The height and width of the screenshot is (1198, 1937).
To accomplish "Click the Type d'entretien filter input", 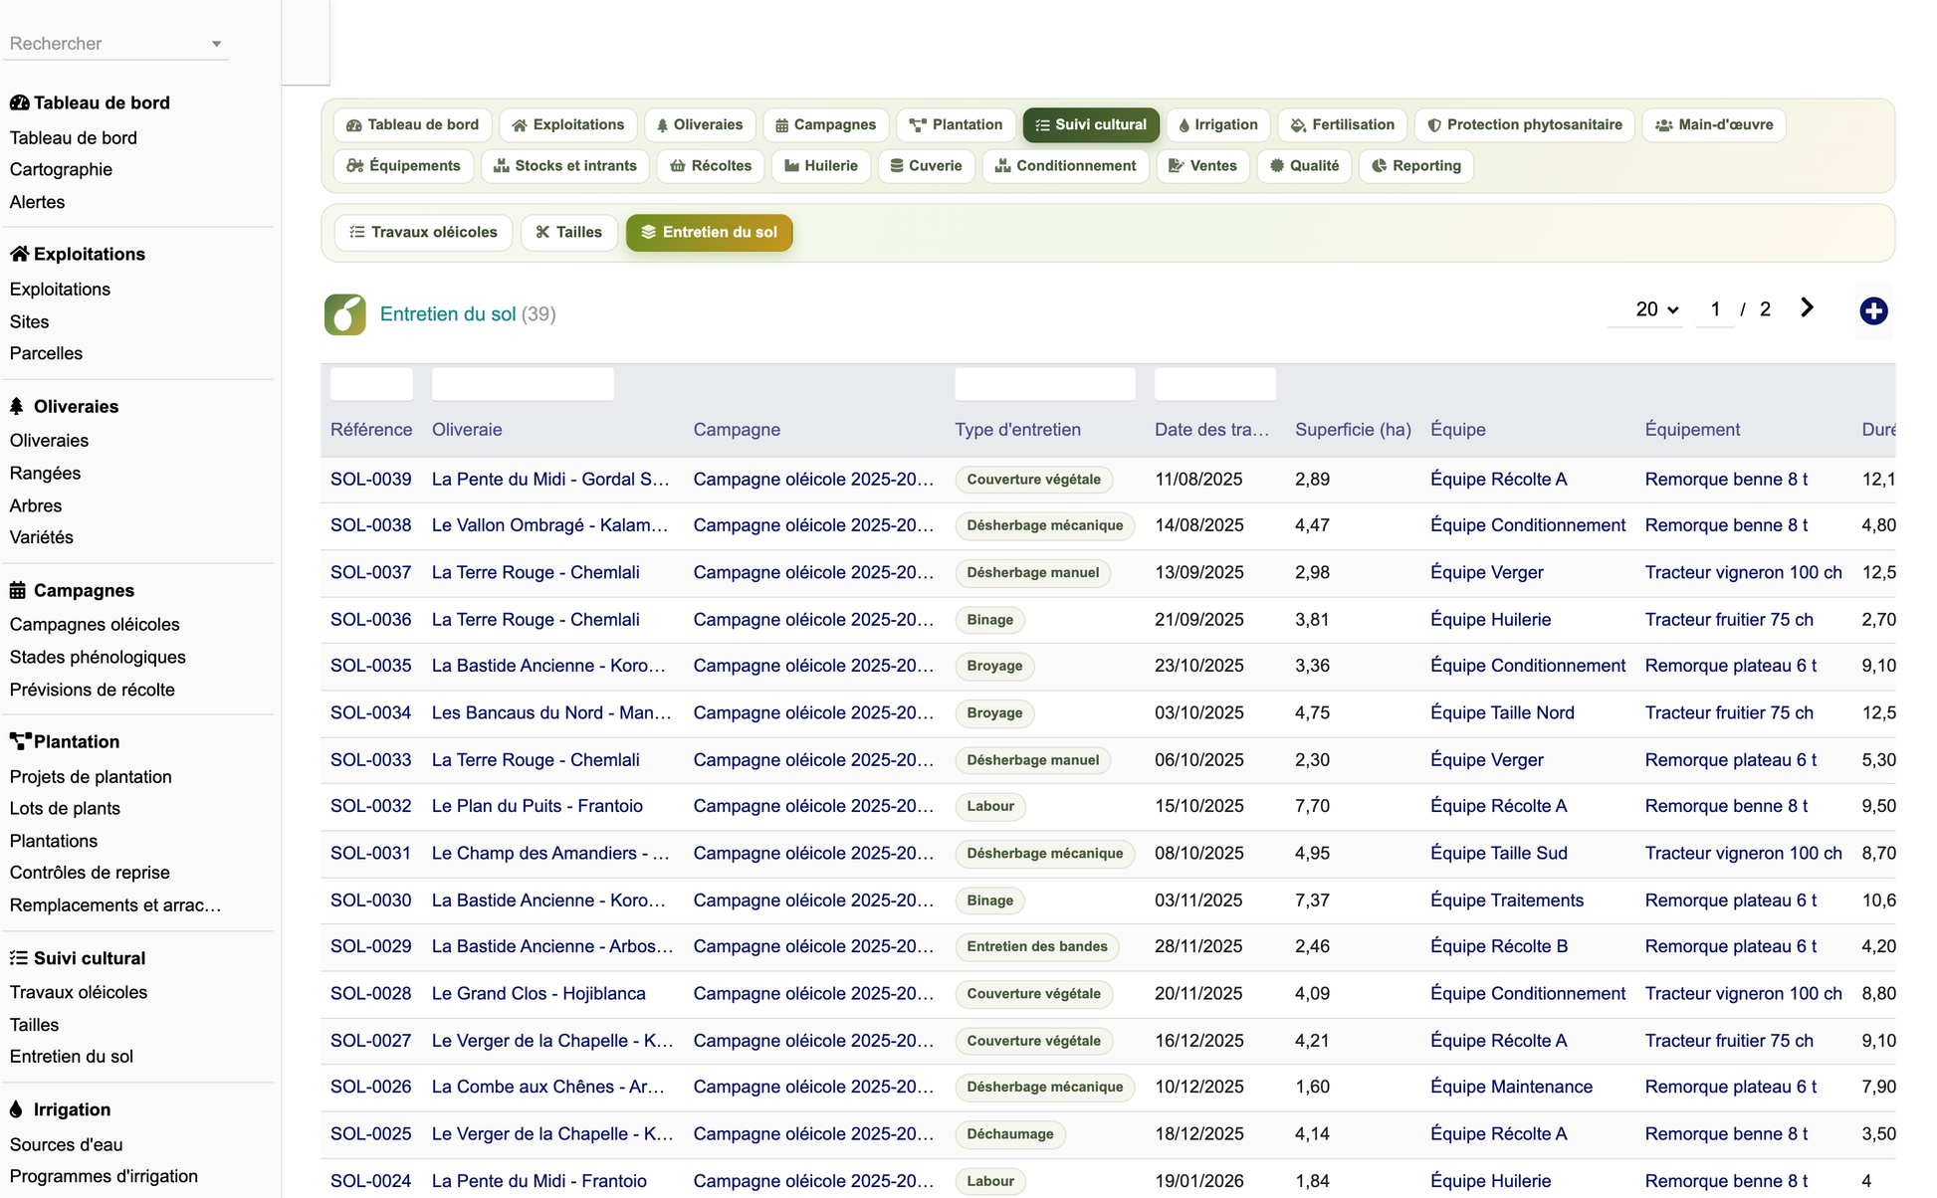I will tap(1045, 384).
